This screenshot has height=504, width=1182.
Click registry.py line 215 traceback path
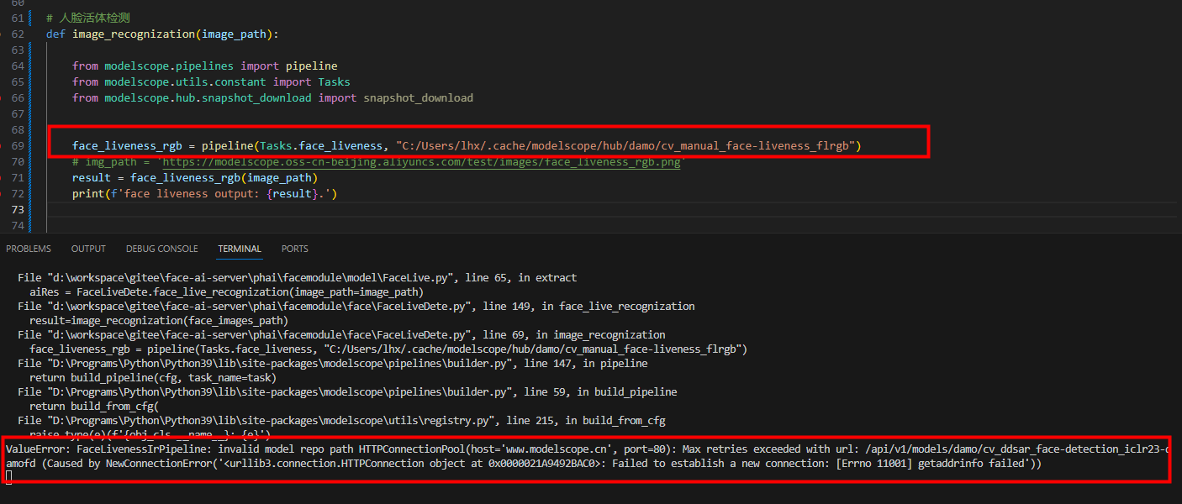click(x=341, y=420)
